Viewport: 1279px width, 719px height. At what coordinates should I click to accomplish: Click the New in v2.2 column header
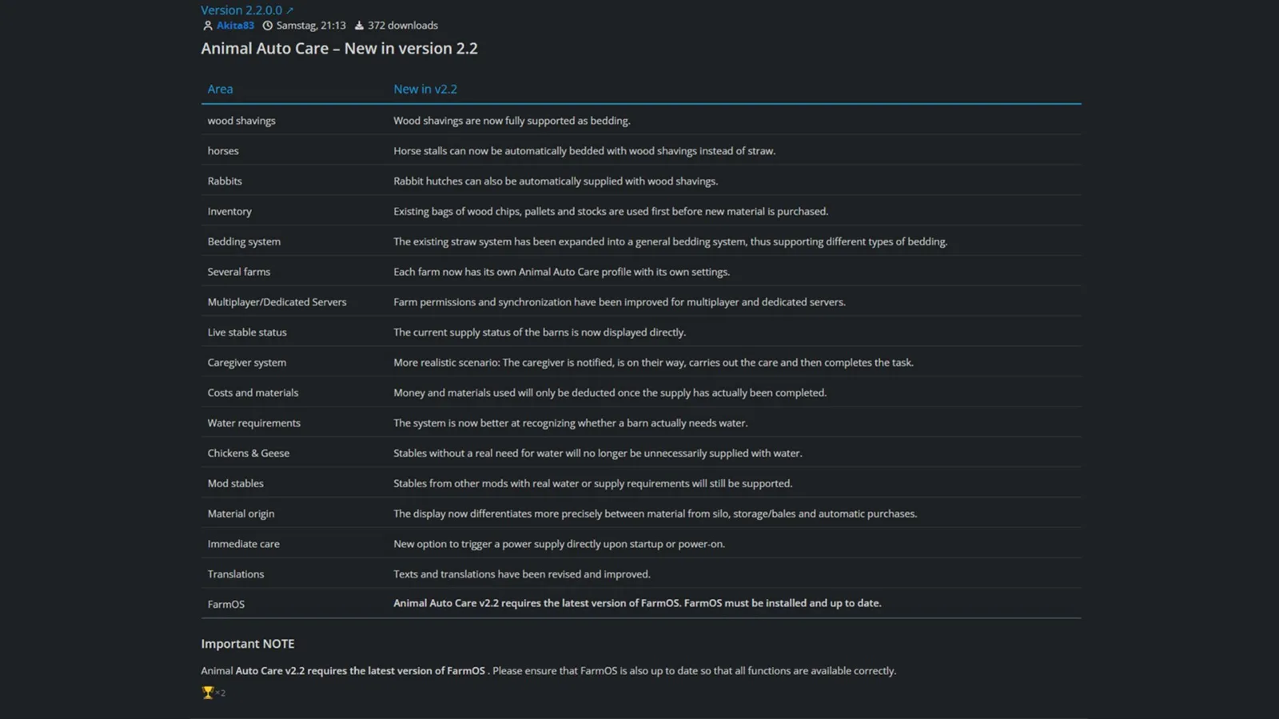tap(425, 89)
